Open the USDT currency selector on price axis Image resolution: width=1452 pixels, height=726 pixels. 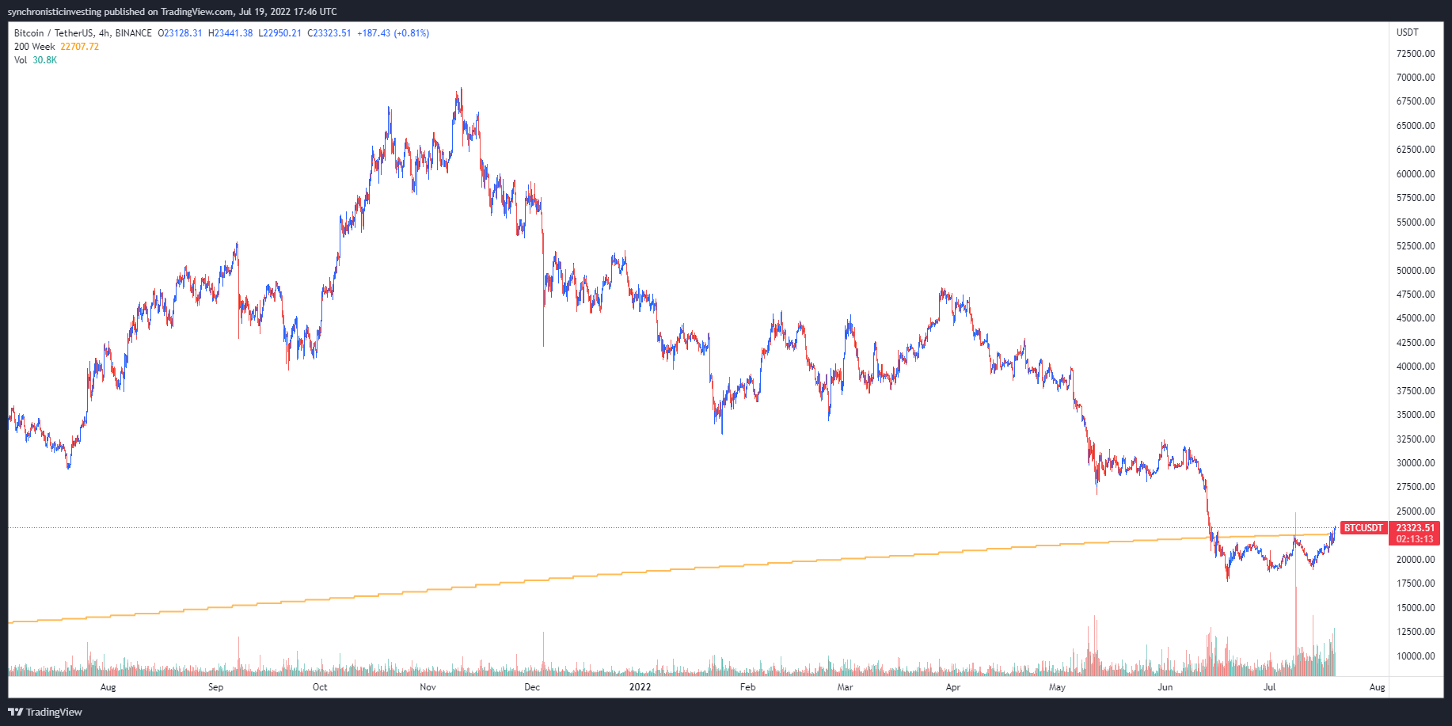click(x=1407, y=32)
